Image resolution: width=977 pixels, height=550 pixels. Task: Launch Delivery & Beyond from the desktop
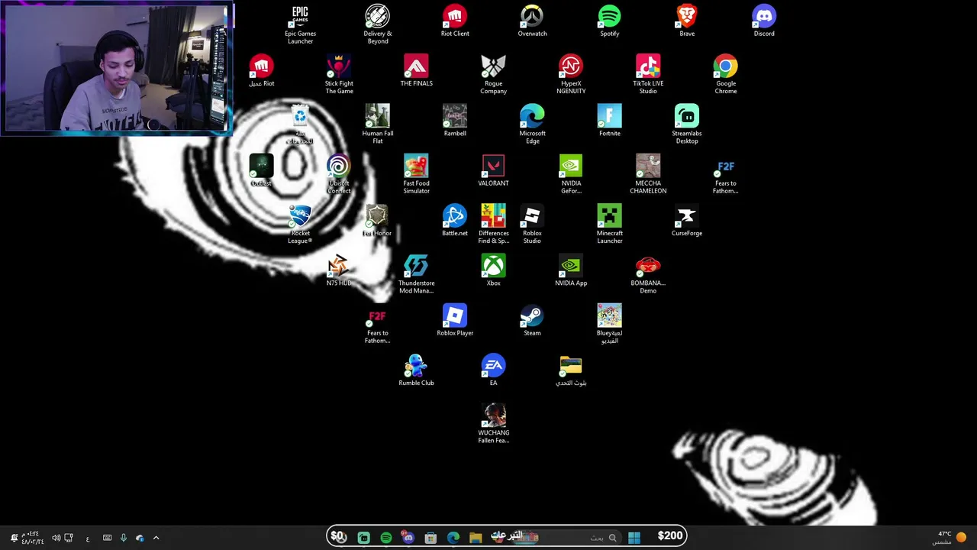point(377,24)
